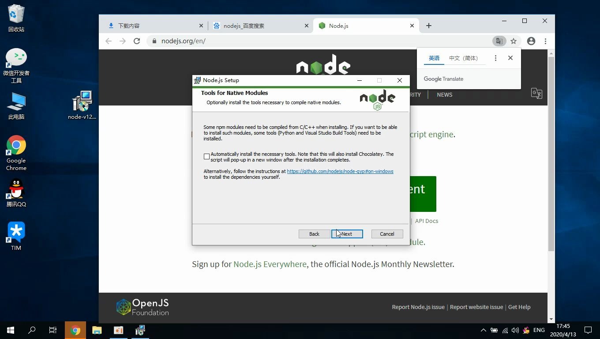Show hidden system tray icons
This screenshot has height=339, width=600.
[483, 330]
